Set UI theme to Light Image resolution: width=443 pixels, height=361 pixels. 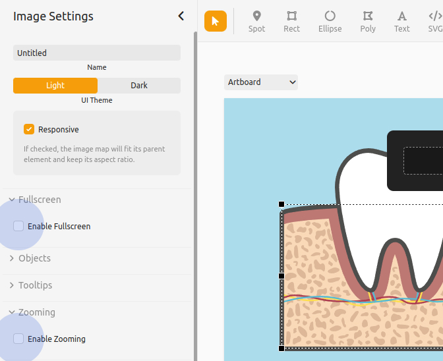[55, 86]
